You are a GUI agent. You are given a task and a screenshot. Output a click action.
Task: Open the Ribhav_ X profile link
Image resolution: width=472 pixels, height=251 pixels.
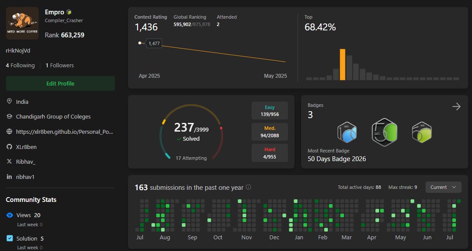point(26,162)
